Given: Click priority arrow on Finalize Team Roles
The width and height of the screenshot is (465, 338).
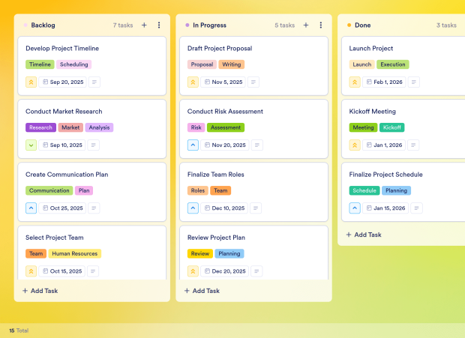Looking at the screenshot, I should point(193,208).
